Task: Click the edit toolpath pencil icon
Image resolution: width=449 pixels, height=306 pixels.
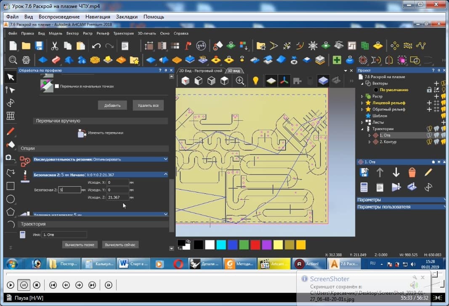Action: pyautogui.click(x=428, y=172)
